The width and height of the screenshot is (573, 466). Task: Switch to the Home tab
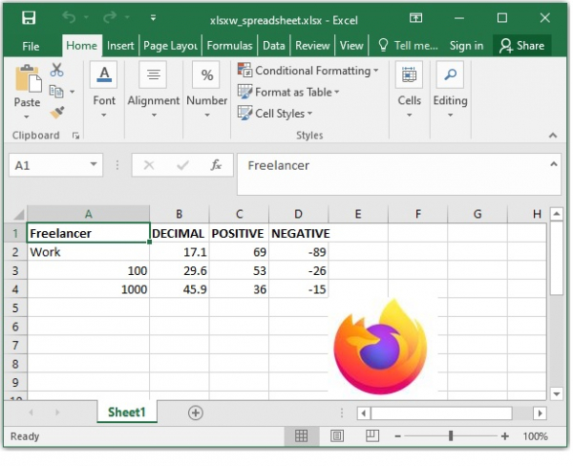(82, 46)
